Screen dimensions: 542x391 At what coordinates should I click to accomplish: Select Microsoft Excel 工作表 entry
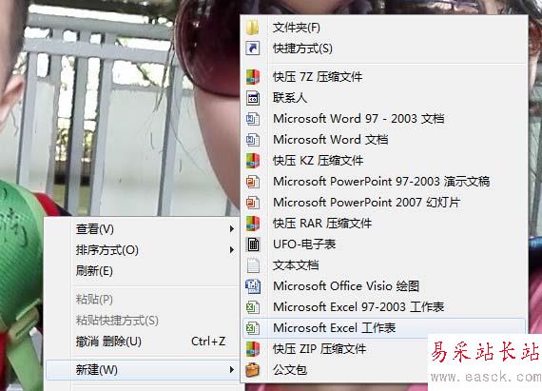click(384, 327)
